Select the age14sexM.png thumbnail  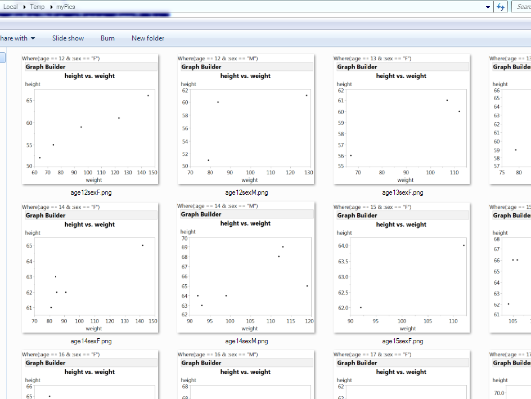coord(245,267)
